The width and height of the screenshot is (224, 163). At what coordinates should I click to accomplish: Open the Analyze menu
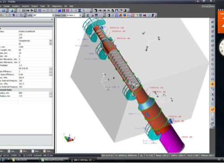click(26, 6)
